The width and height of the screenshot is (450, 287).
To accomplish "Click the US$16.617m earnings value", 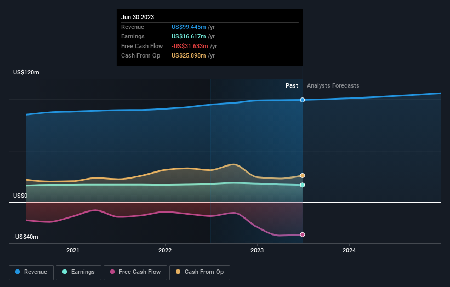I will (189, 36).
